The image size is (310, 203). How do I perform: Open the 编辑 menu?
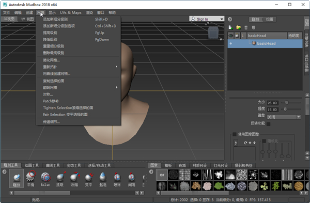point(18,12)
